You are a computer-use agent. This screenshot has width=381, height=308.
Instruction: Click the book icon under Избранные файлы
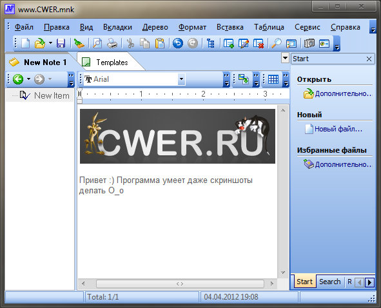click(309, 164)
